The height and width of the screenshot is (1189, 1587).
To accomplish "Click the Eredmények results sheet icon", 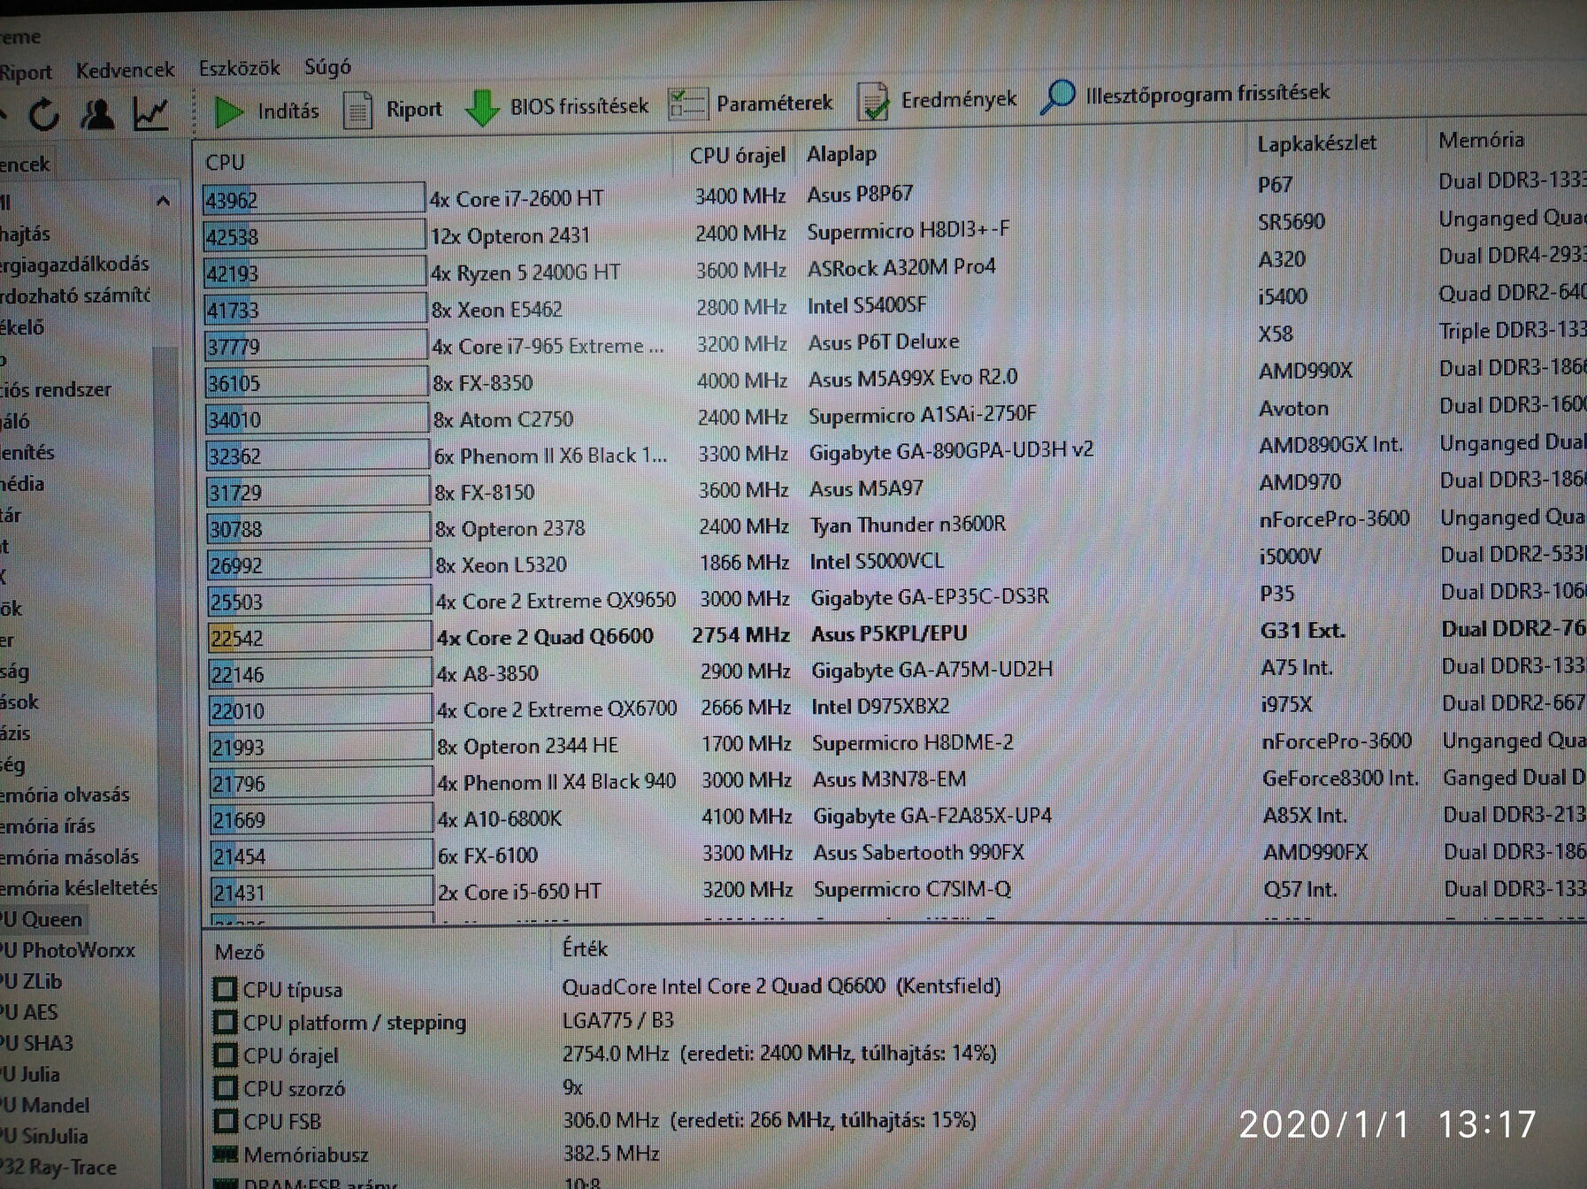I will pyautogui.click(x=873, y=101).
